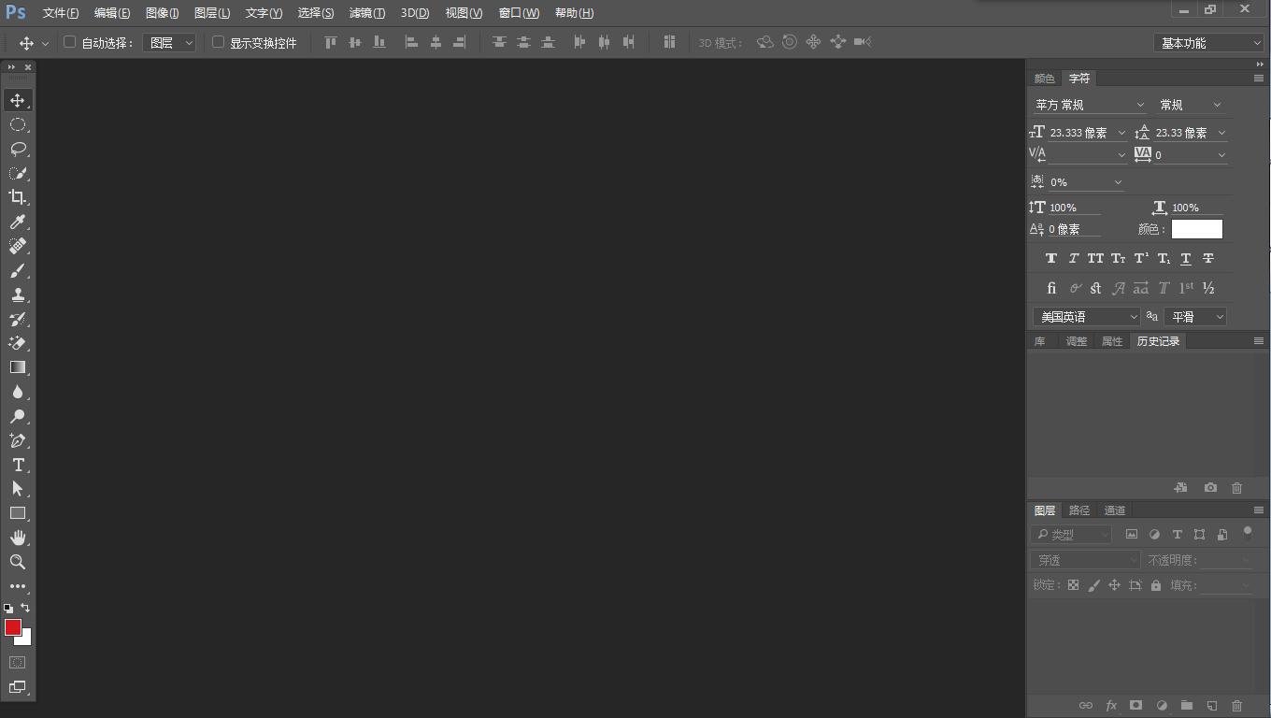The height and width of the screenshot is (718, 1271).
Task: Click align top edges icon in options bar
Action: [330, 42]
